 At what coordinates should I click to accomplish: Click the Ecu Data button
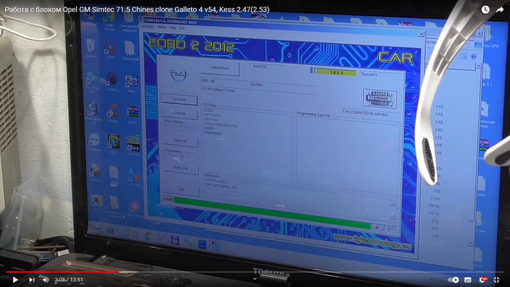(x=179, y=99)
